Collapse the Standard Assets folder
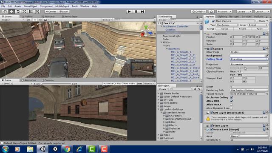The width and height of the screenshot is (272, 153). click(x=161, y=113)
